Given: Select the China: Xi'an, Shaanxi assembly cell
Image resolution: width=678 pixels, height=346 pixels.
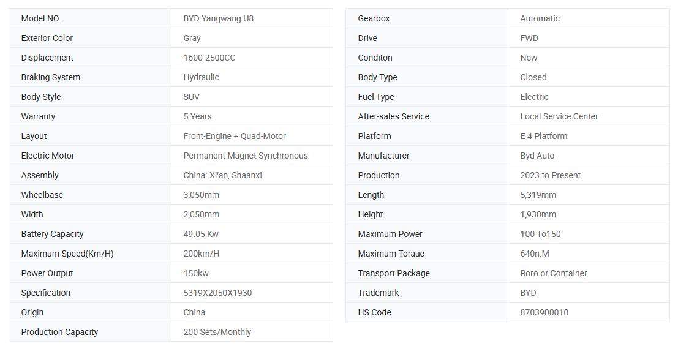Looking at the screenshot, I should [x=252, y=175].
